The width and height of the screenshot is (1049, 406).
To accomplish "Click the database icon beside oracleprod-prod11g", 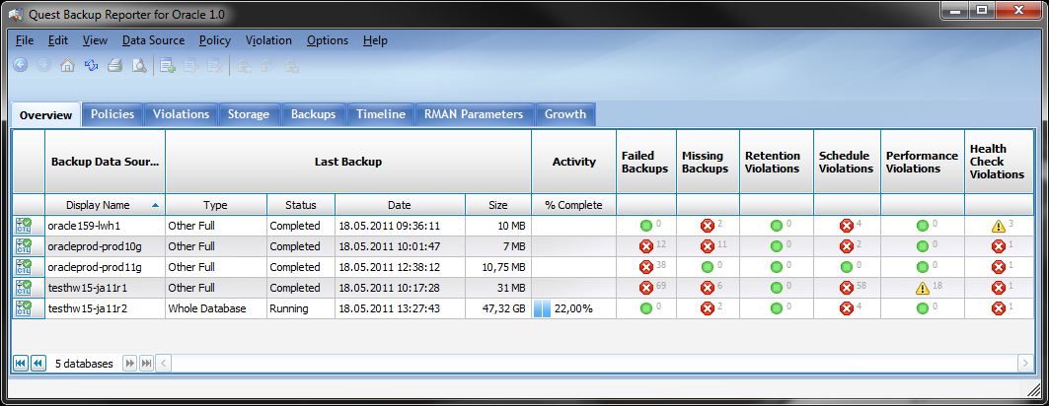I will [x=24, y=267].
